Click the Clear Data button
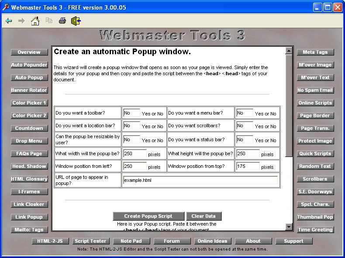This screenshot has height=258, width=345. (x=204, y=216)
